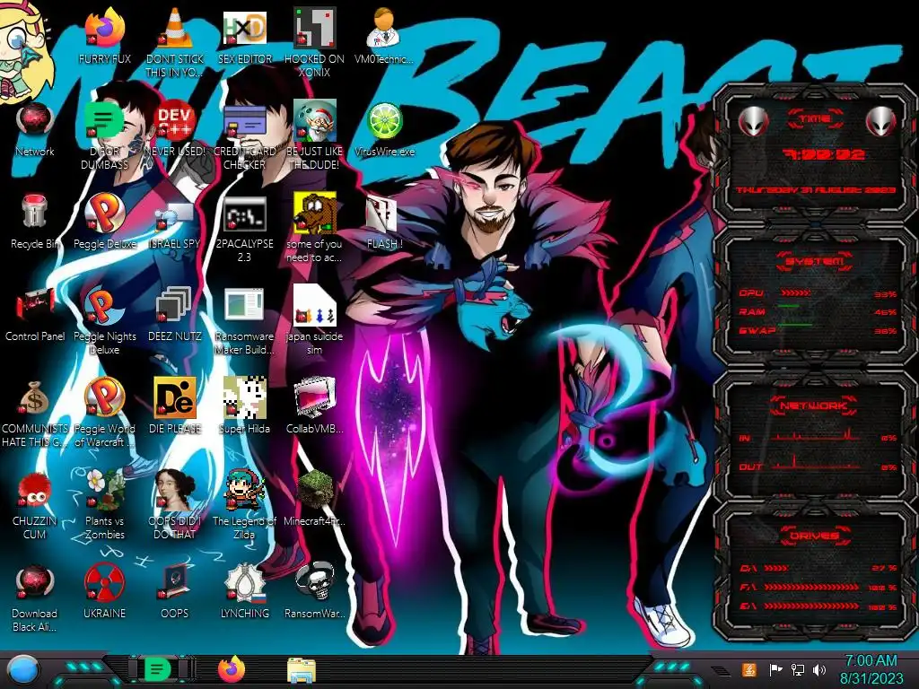Launch Firefox from the taskbar
Viewport: 919px width, 689px height.
pos(232,669)
